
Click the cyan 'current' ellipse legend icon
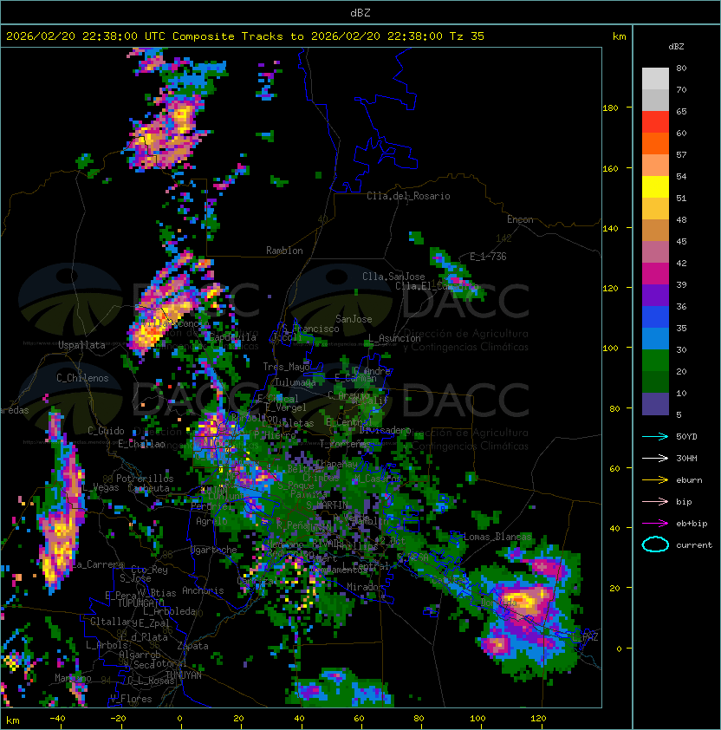tap(655, 544)
